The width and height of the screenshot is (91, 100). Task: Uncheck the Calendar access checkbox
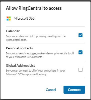[80, 35]
